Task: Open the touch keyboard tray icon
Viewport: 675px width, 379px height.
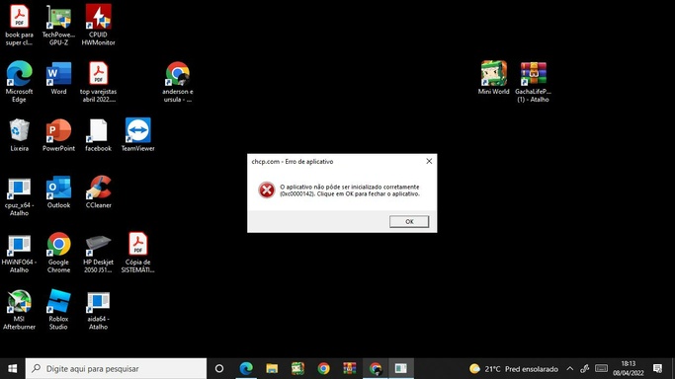Action: click(601, 369)
